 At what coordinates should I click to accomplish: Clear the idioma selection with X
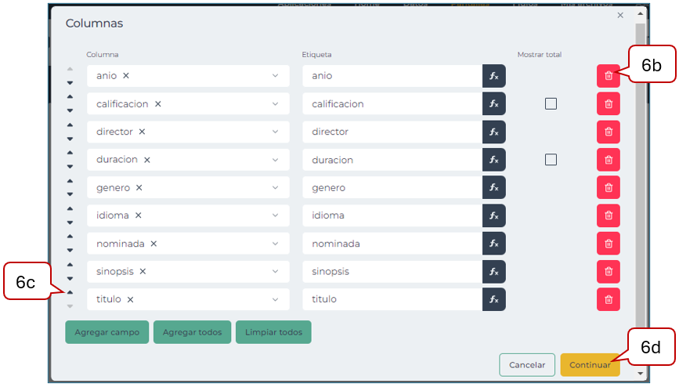coord(139,215)
